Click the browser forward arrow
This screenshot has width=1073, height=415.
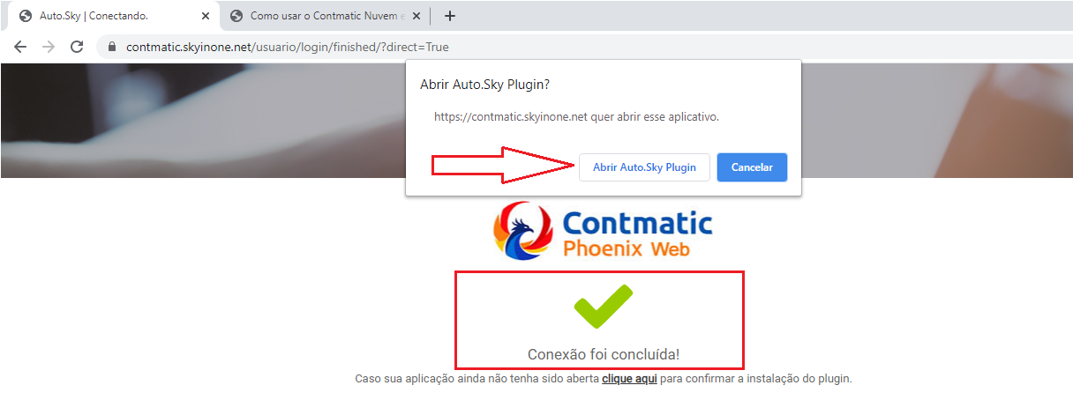pos(49,47)
